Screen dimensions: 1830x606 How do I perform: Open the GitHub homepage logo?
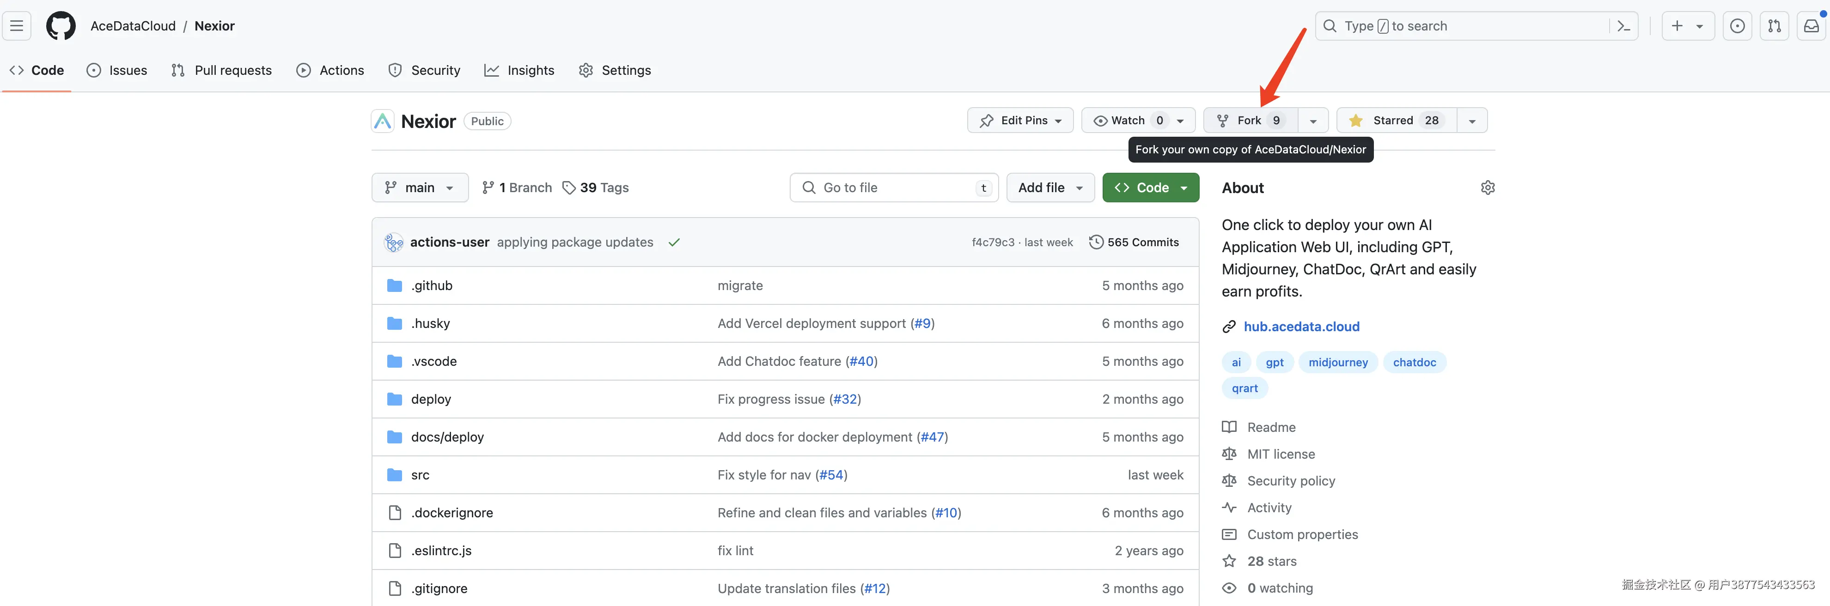coord(61,26)
